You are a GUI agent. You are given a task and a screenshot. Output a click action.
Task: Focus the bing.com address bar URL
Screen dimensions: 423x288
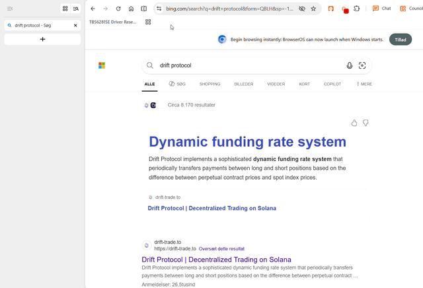click(229, 9)
